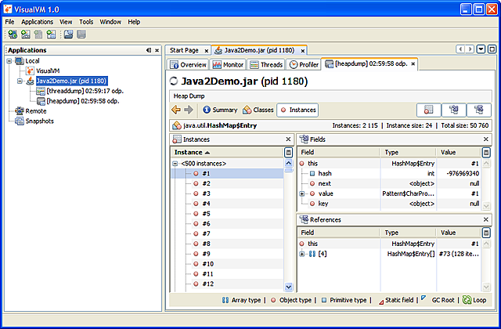Minimize the Applications panel via speaker-like icon
Image resolution: width=501 pixels, height=329 pixels.
click(149, 50)
